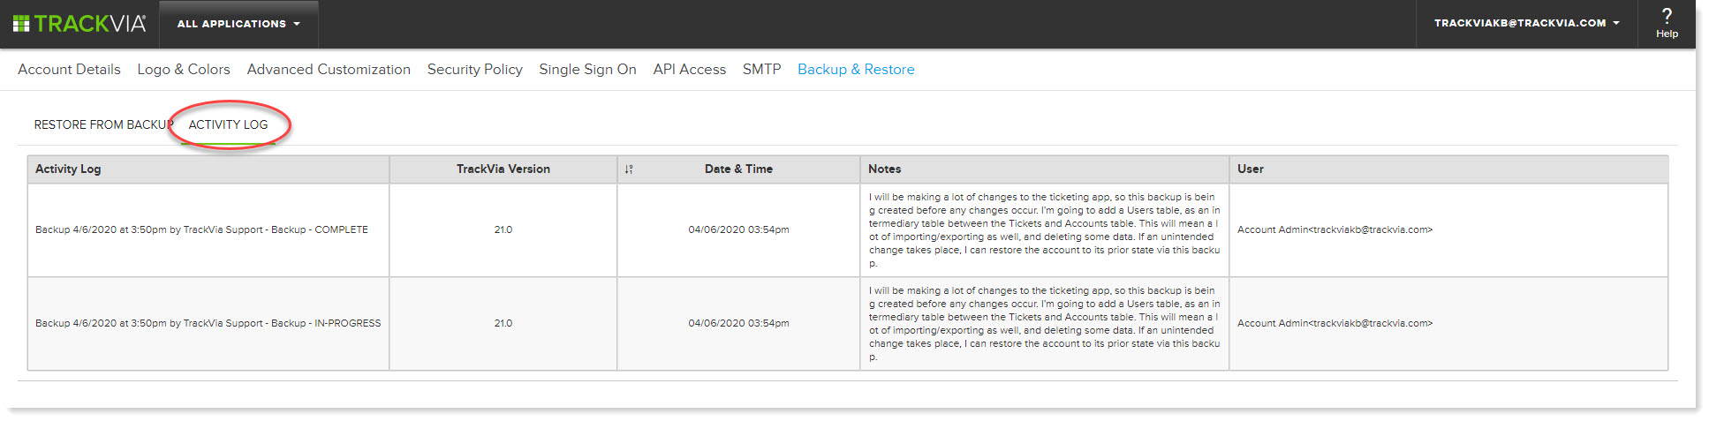Click the User column header
Image resolution: width=1709 pixels, height=421 pixels.
tap(1449, 169)
